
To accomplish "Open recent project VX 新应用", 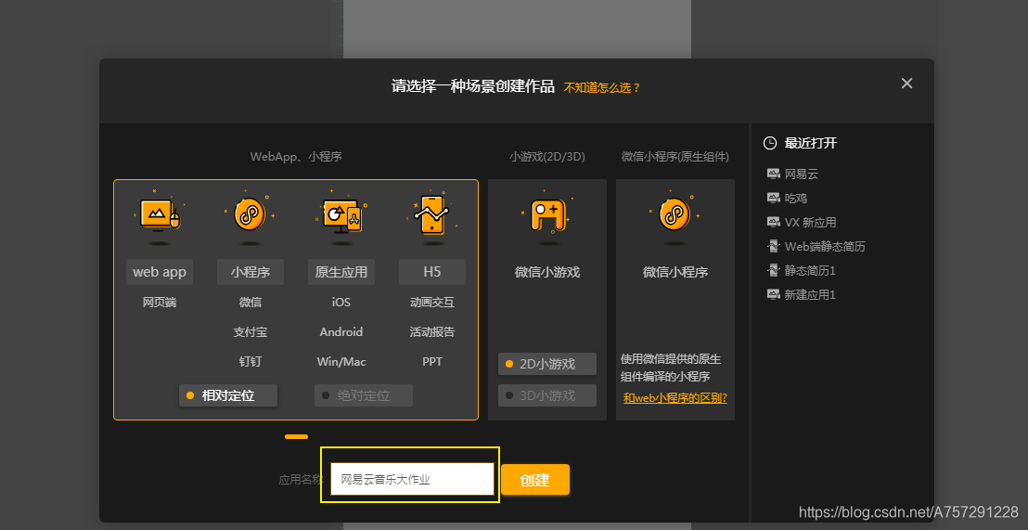I will coord(810,222).
